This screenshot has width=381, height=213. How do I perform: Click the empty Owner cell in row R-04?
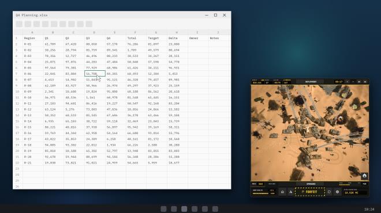point(198,62)
